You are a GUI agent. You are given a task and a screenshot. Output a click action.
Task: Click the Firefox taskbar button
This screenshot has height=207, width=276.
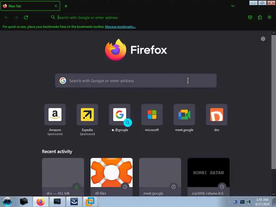(x=41, y=202)
